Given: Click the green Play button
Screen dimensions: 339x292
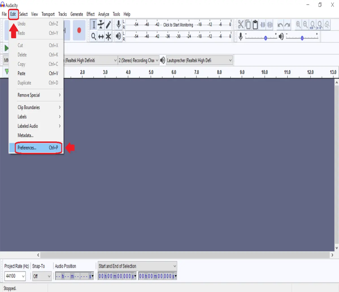Looking at the screenshot, I should click(x=6, y=48).
